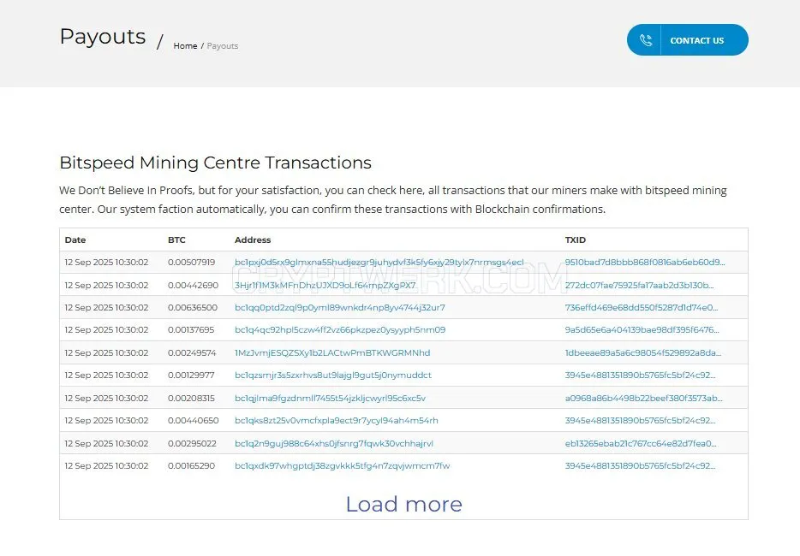This screenshot has height=556, width=800.
Task: Select the BTC amount 0.00137695
Action: 191,329
